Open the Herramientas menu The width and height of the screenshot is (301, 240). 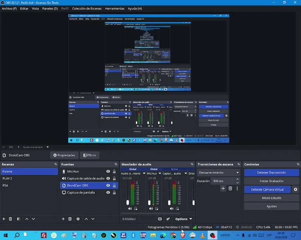(x=115, y=9)
